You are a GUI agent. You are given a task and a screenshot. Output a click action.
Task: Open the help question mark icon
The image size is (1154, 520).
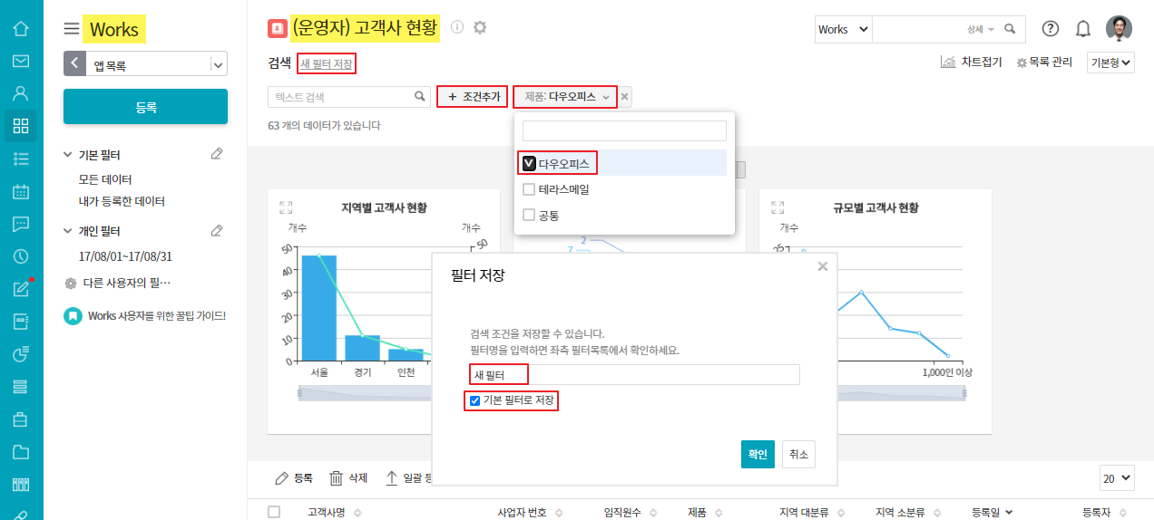(1050, 29)
